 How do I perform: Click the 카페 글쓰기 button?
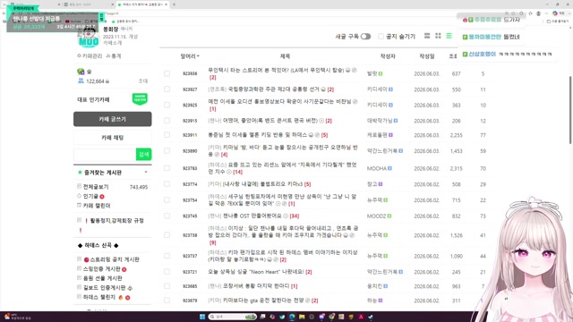coord(112,119)
